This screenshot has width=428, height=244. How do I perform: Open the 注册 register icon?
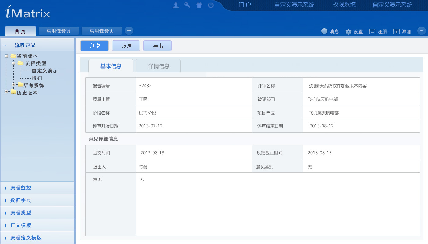372,31
